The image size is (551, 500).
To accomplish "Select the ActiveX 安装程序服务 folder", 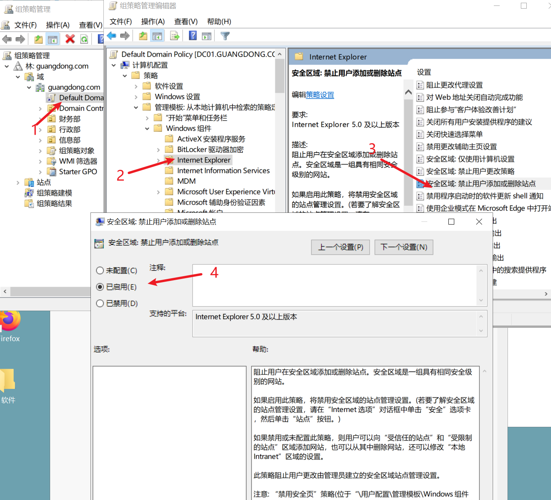I will [x=211, y=139].
